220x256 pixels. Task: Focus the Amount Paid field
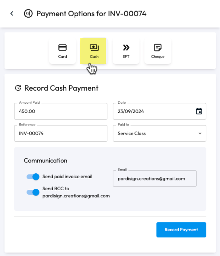point(61,111)
